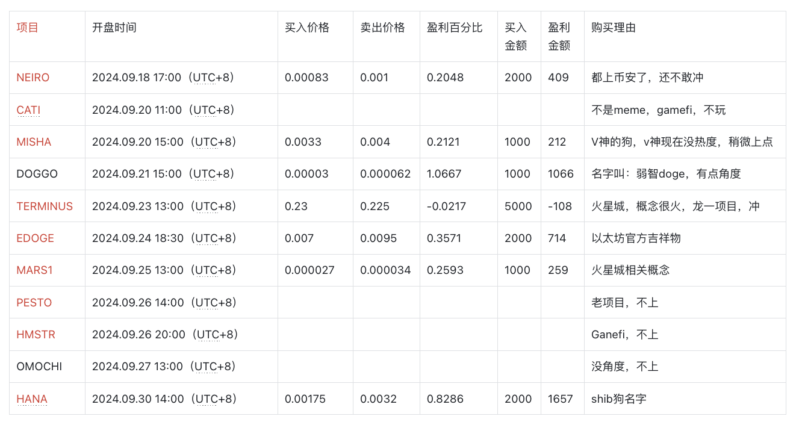
Task: Select EDOGE buy price 0.007
Action: point(299,238)
